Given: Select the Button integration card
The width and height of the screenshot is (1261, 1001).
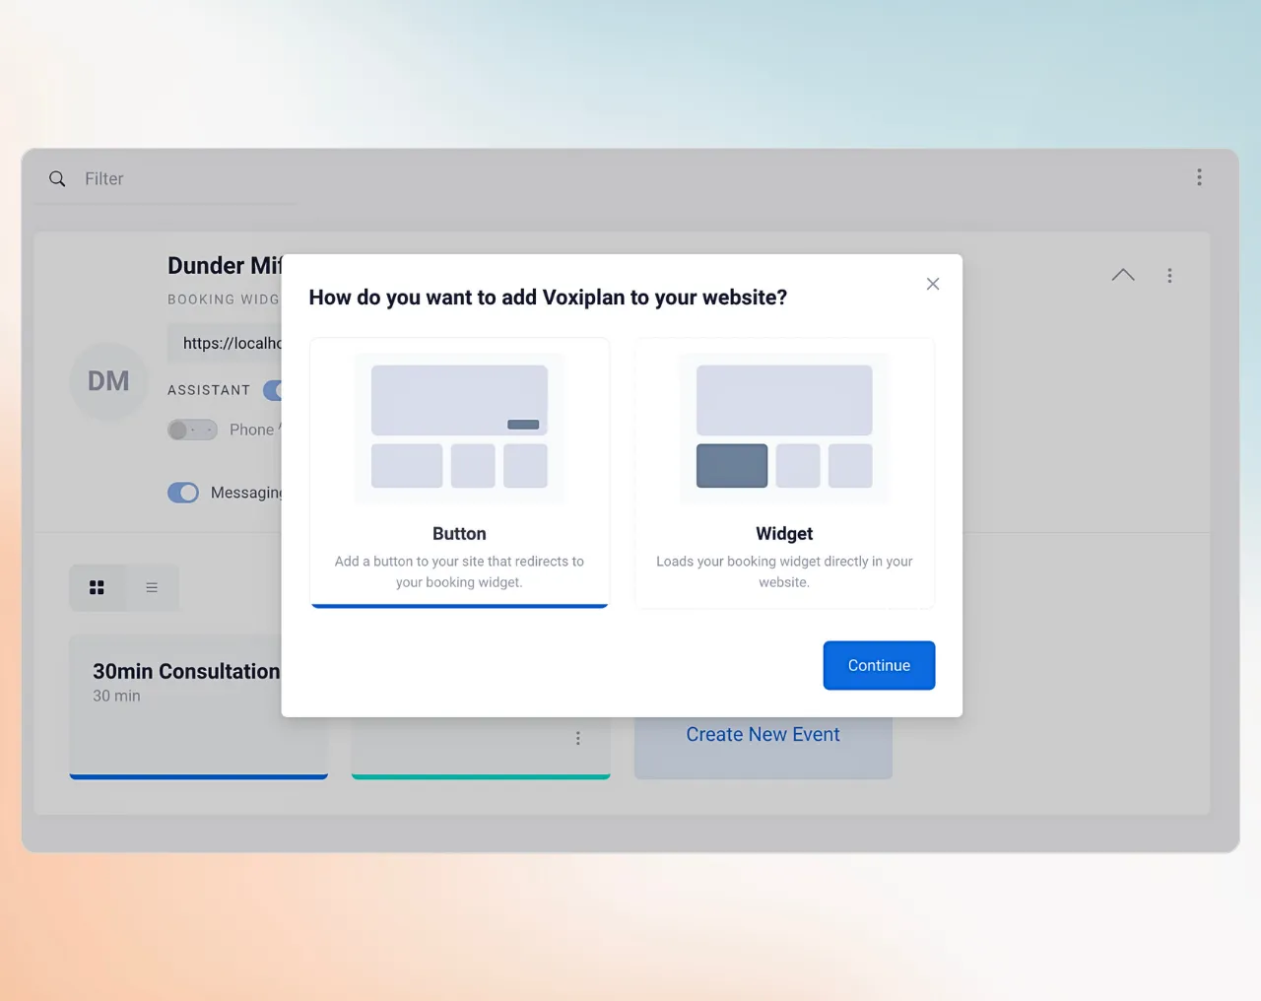Looking at the screenshot, I should tap(459, 473).
